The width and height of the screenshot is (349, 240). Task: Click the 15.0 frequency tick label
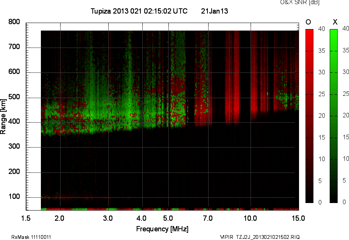coord(298,218)
